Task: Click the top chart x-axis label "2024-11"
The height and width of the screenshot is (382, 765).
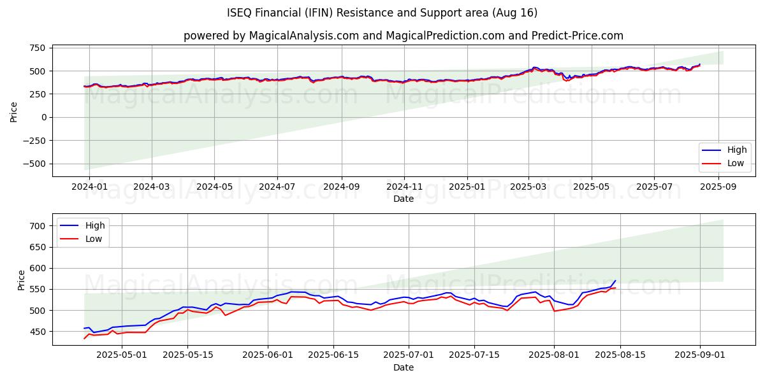Action: point(404,187)
